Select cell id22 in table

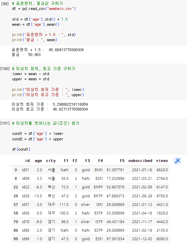pos(25,187)
